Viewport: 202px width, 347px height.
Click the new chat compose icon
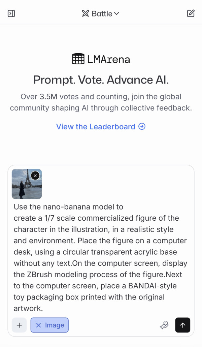(x=191, y=13)
